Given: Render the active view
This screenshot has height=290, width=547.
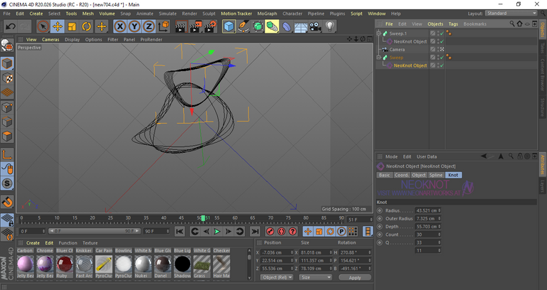Looking at the screenshot, I should pos(181,26).
